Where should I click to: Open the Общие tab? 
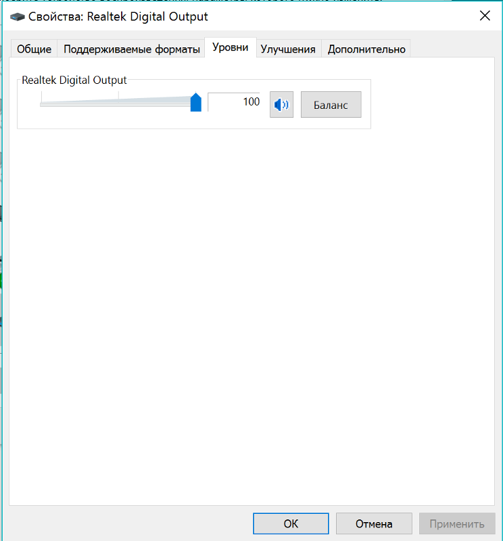coord(34,49)
